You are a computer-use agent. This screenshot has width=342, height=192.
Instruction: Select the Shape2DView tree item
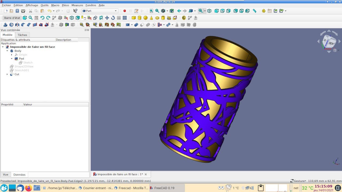24,66
